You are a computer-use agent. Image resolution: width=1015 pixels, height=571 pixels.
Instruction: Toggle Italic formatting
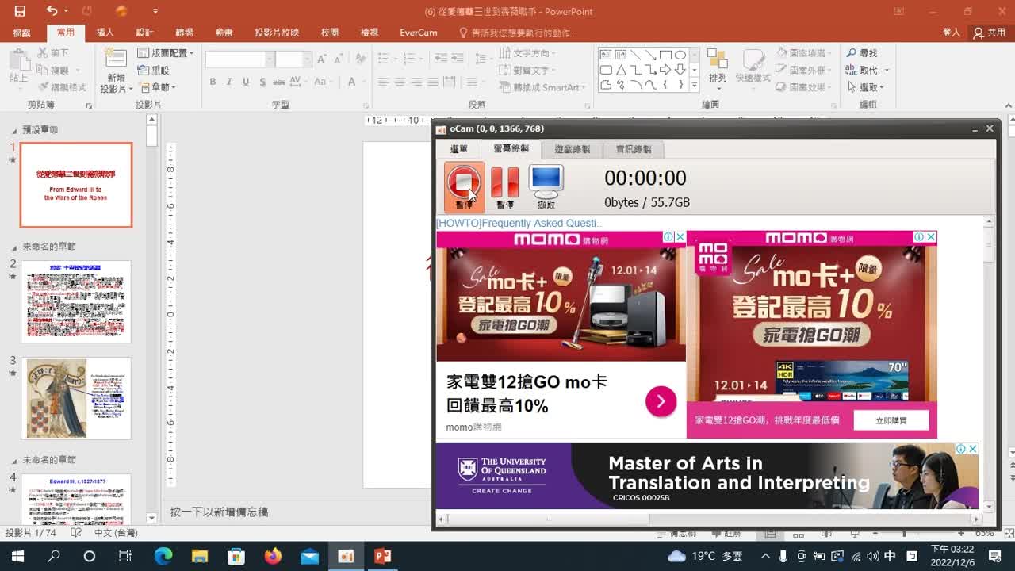pos(229,82)
